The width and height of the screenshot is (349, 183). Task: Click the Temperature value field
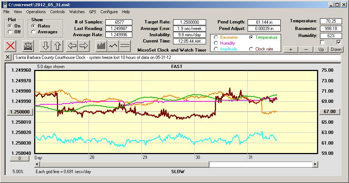point(331,21)
